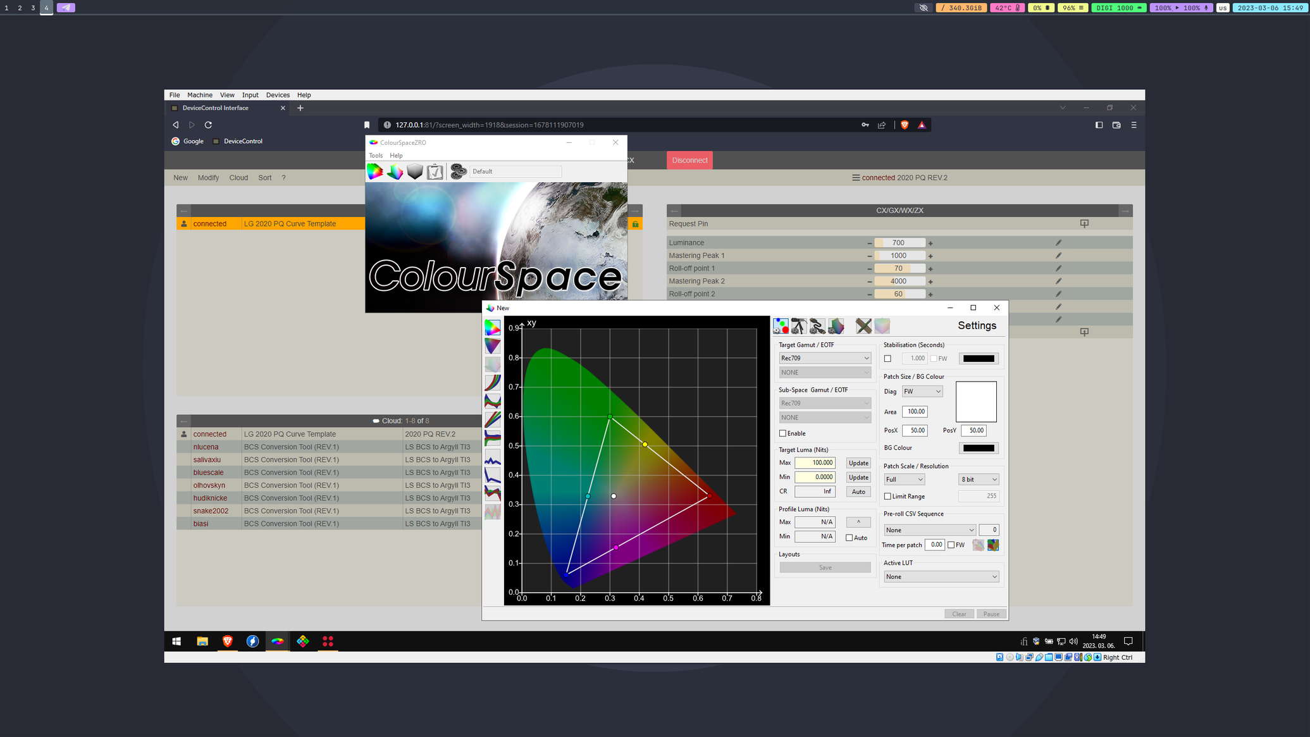The width and height of the screenshot is (1310, 737).
Task: Click the edit pencil for Luminance
Action: 1058,242
